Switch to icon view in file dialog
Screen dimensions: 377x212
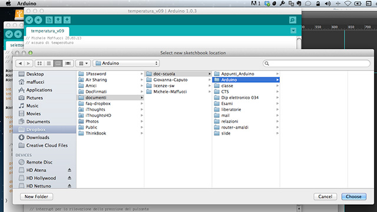pos(39,63)
